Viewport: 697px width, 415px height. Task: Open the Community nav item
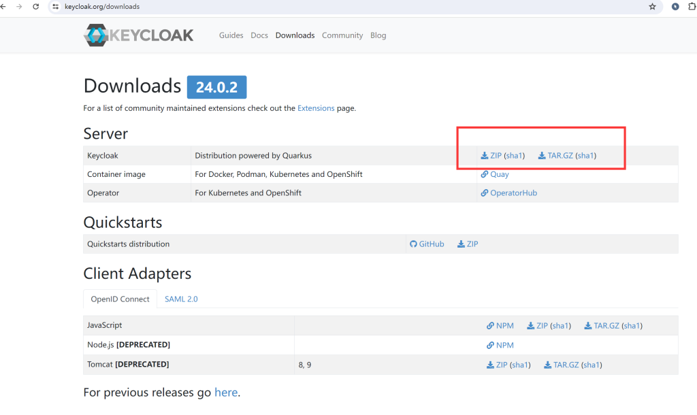(x=342, y=35)
